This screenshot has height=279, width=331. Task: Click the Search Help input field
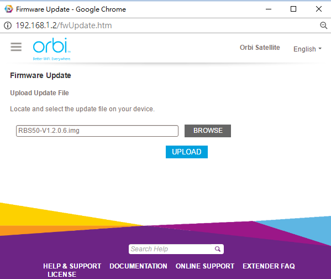[170, 249]
